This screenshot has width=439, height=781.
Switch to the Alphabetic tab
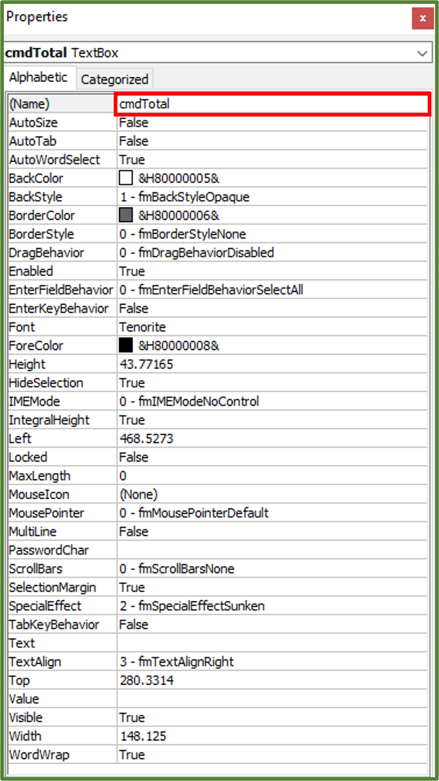pyautogui.click(x=39, y=78)
